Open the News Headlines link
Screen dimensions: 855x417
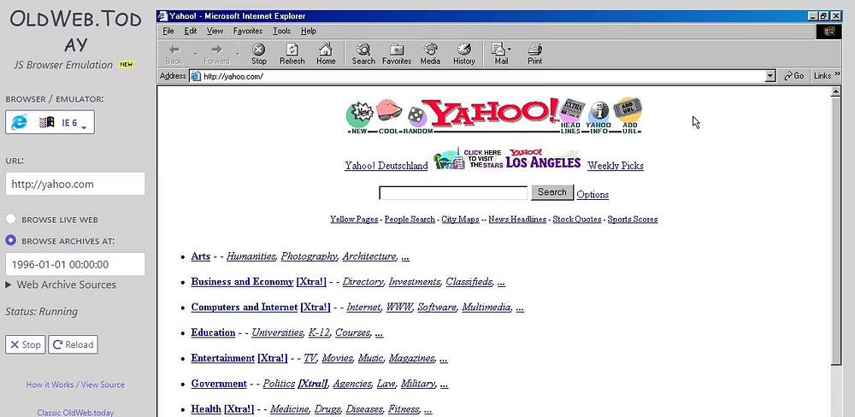pyautogui.click(x=517, y=219)
